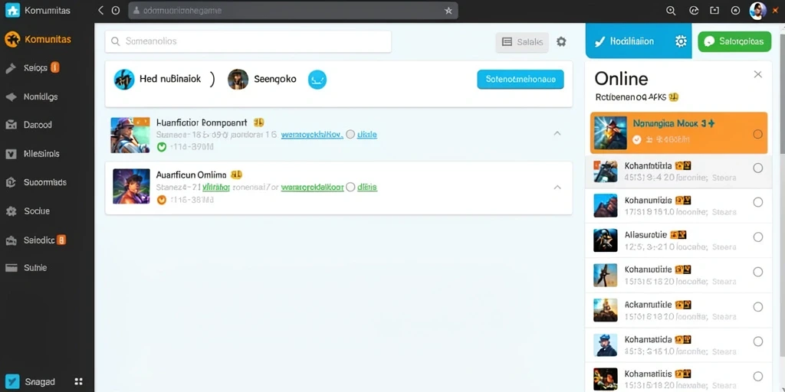
Task: Select radio button on Allasurotiie row
Action: coord(757,237)
